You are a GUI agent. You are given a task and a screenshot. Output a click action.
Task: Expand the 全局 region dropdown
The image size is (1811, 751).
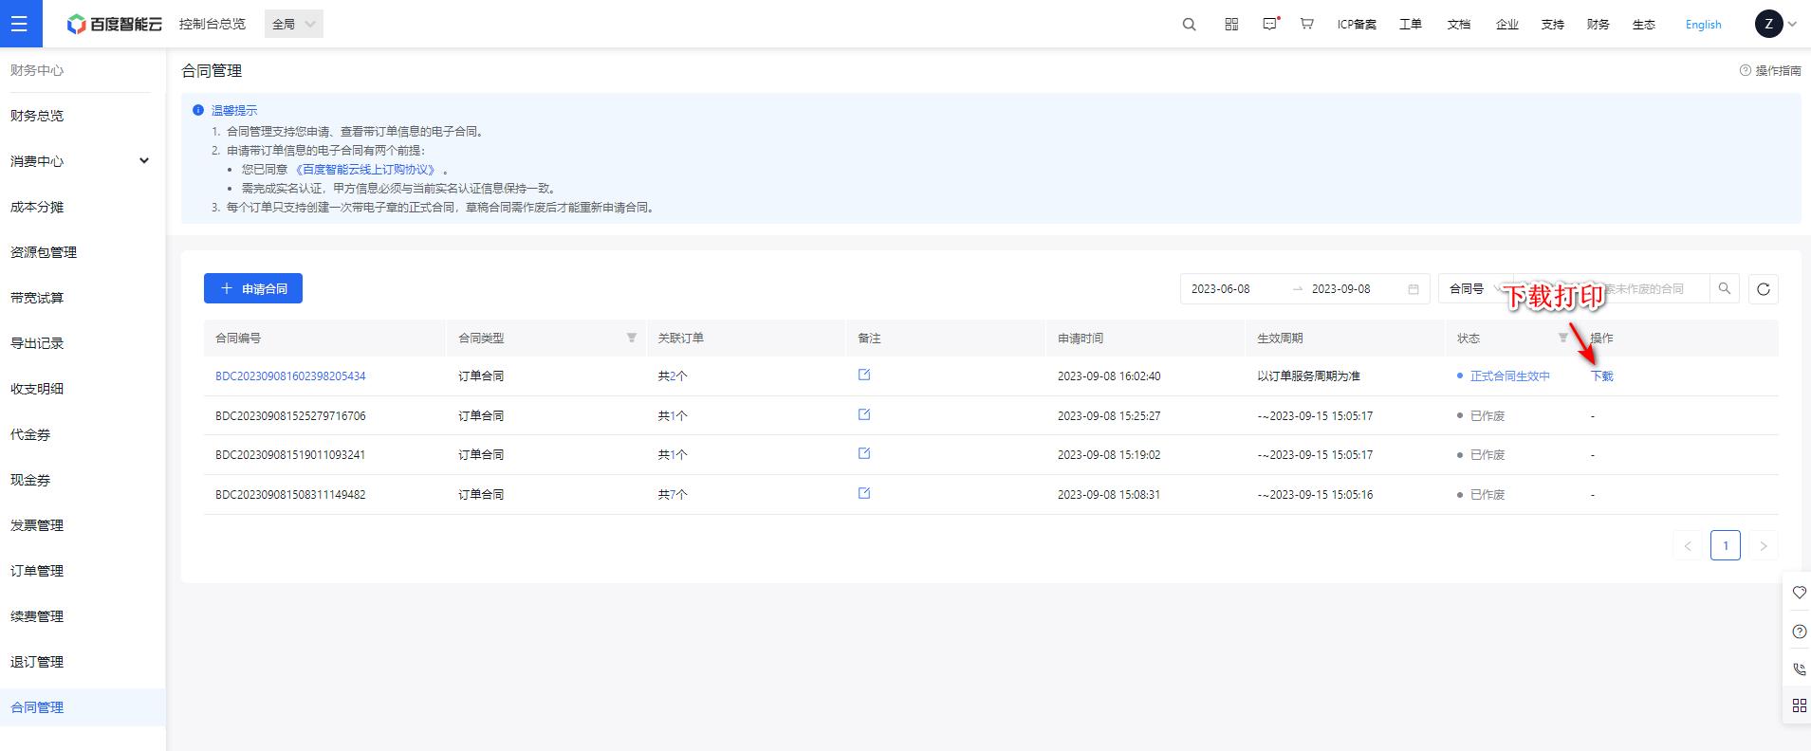click(x=293, y=25)
